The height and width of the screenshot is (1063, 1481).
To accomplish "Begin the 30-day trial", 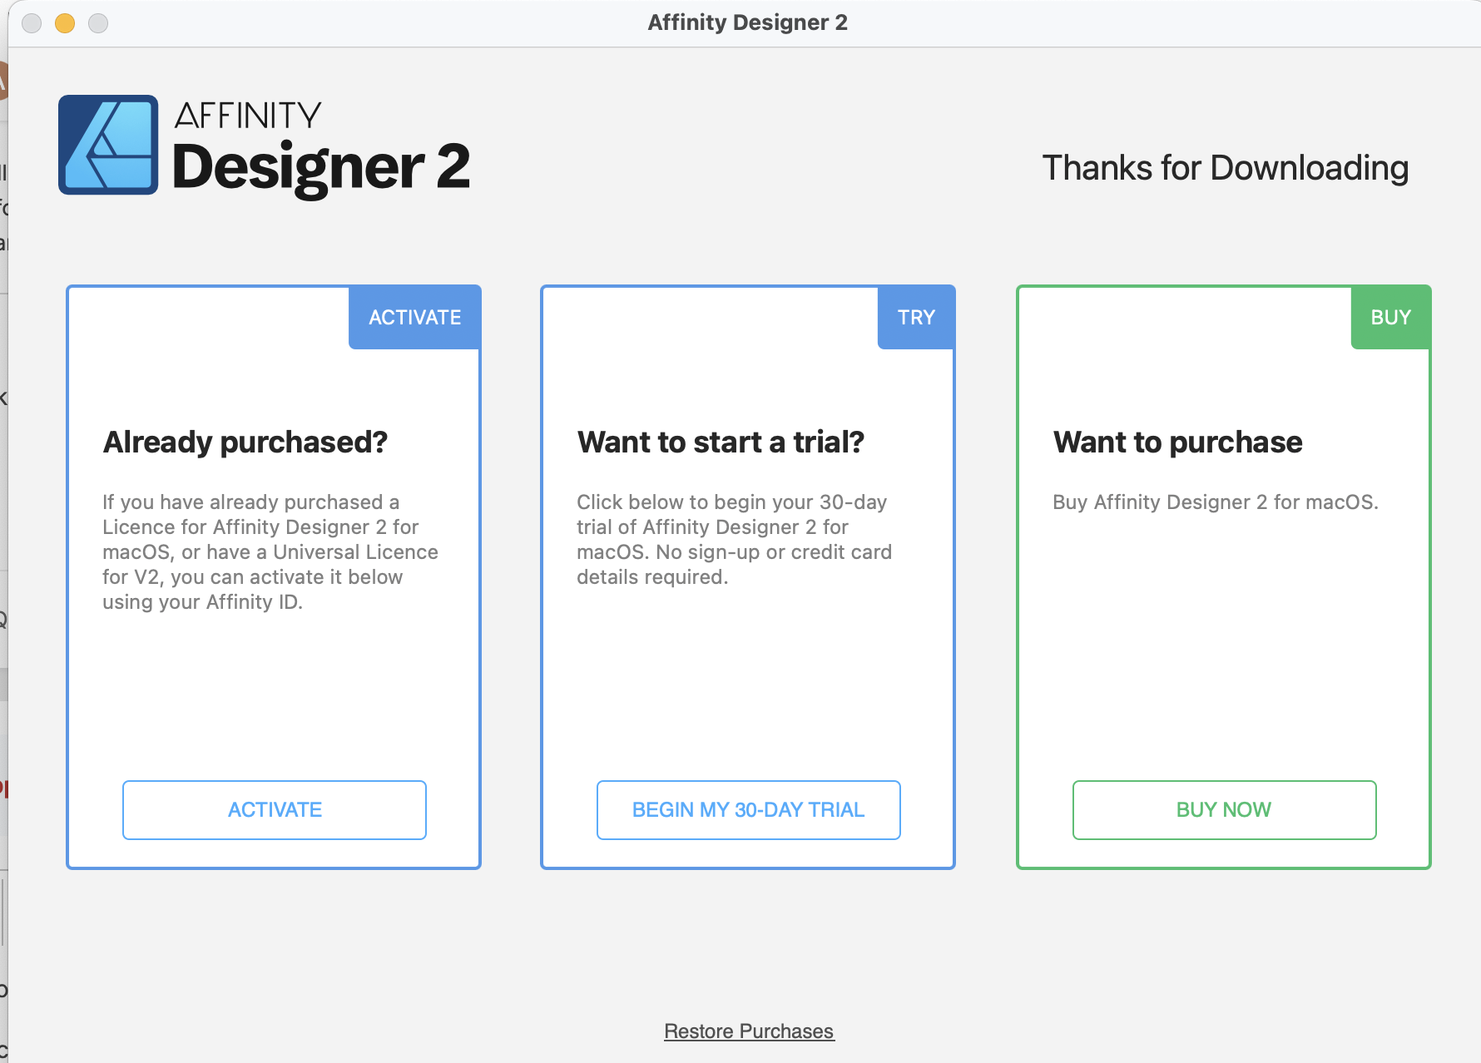I will coord(748,809).
